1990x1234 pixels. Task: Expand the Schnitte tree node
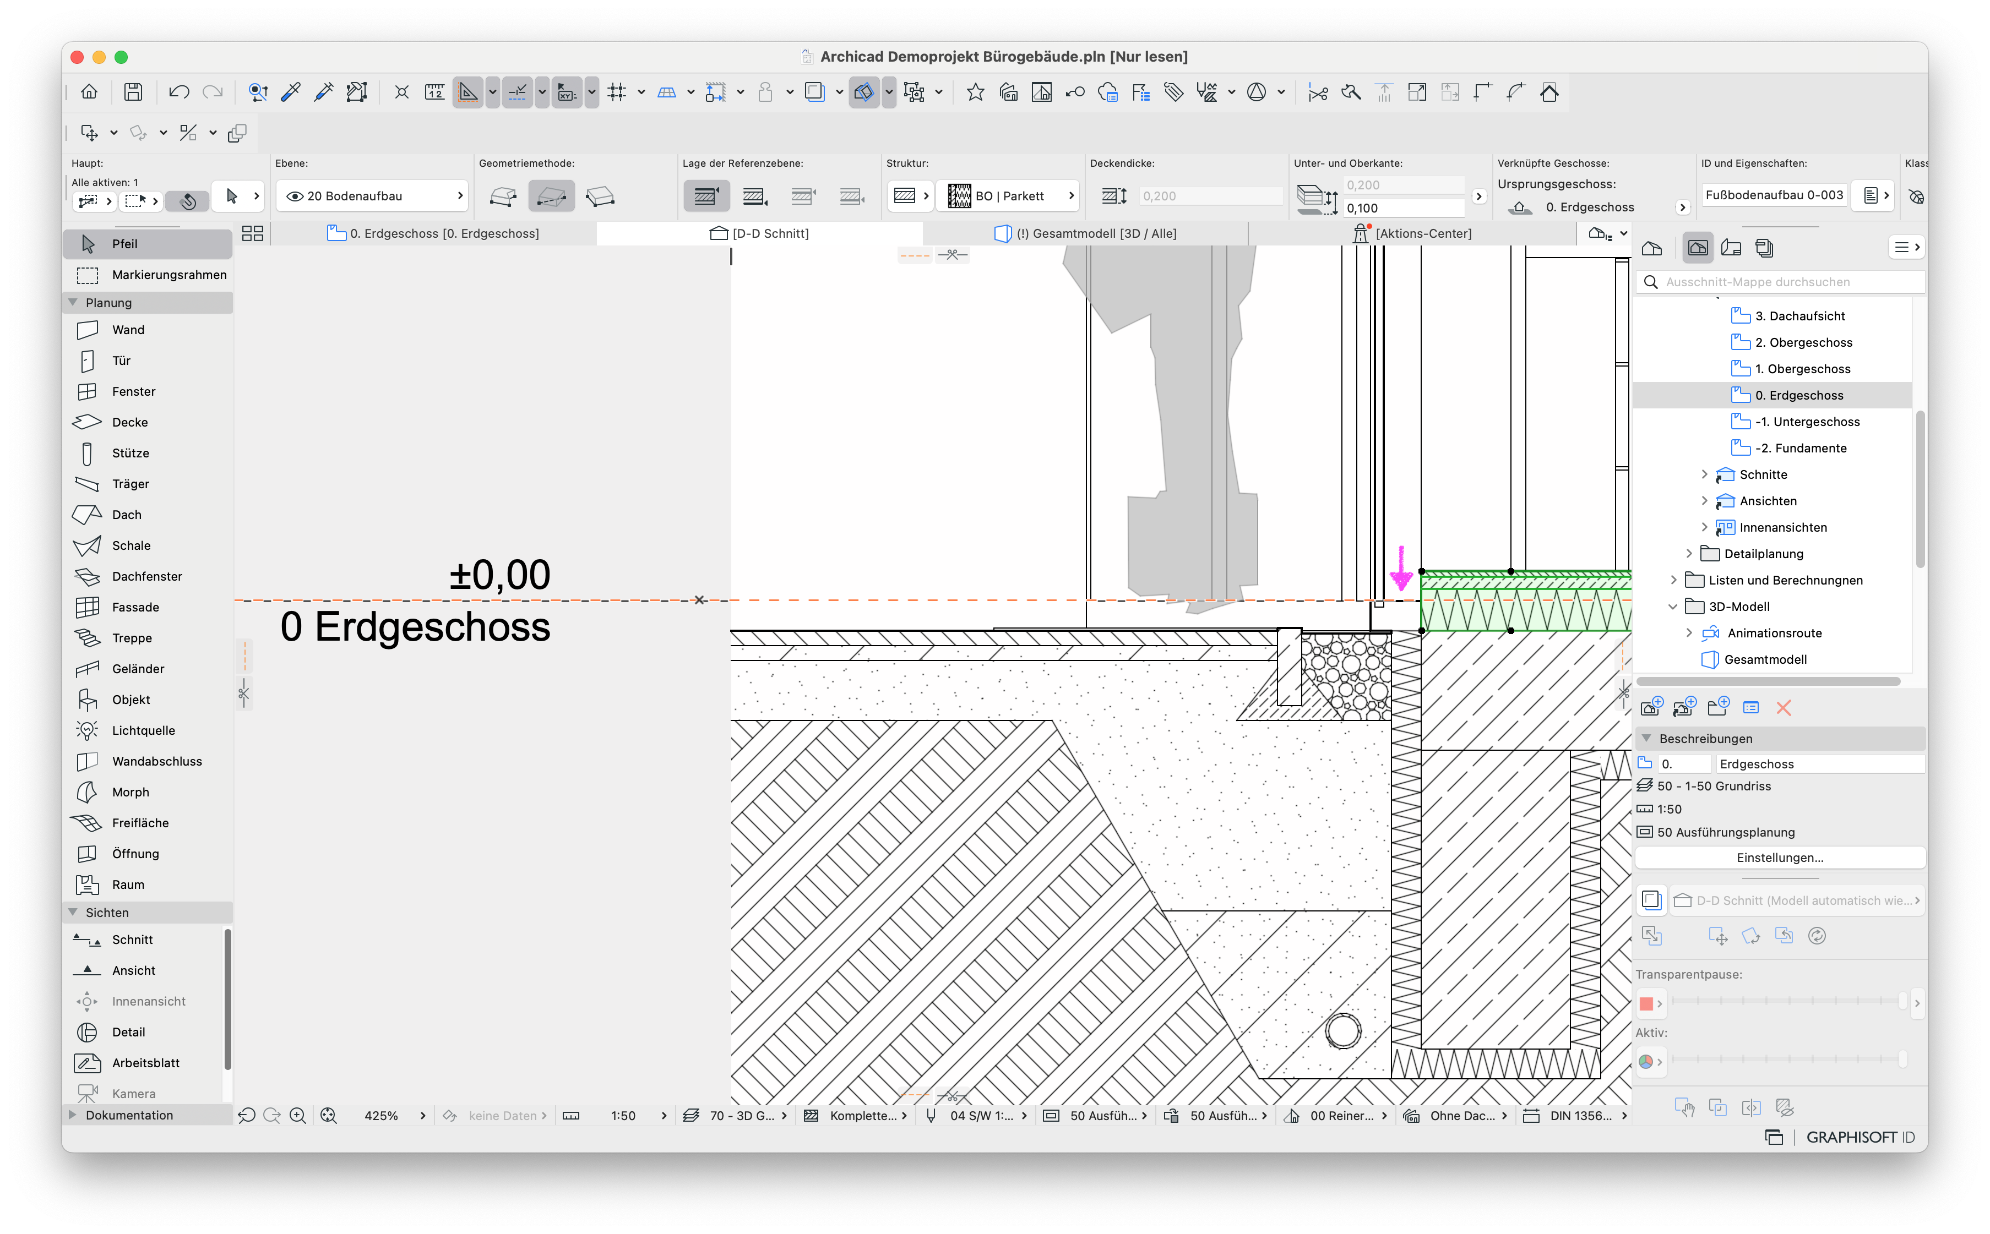[1704, 475]
